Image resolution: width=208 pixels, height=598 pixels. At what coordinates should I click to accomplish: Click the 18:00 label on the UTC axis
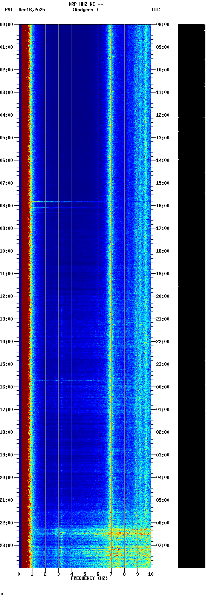tap(163, 251)
